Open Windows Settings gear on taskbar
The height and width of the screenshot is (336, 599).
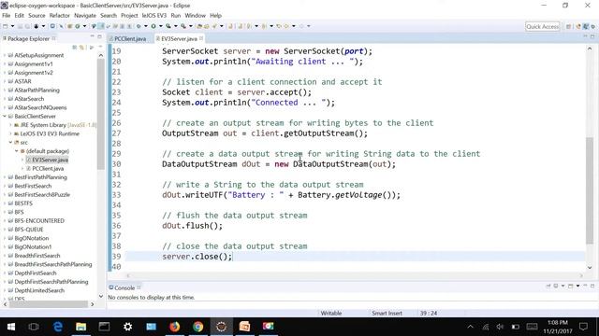click(x=127, y=327)
